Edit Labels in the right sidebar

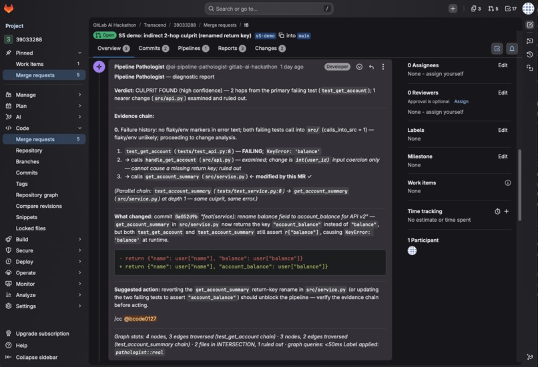point(503,130)
